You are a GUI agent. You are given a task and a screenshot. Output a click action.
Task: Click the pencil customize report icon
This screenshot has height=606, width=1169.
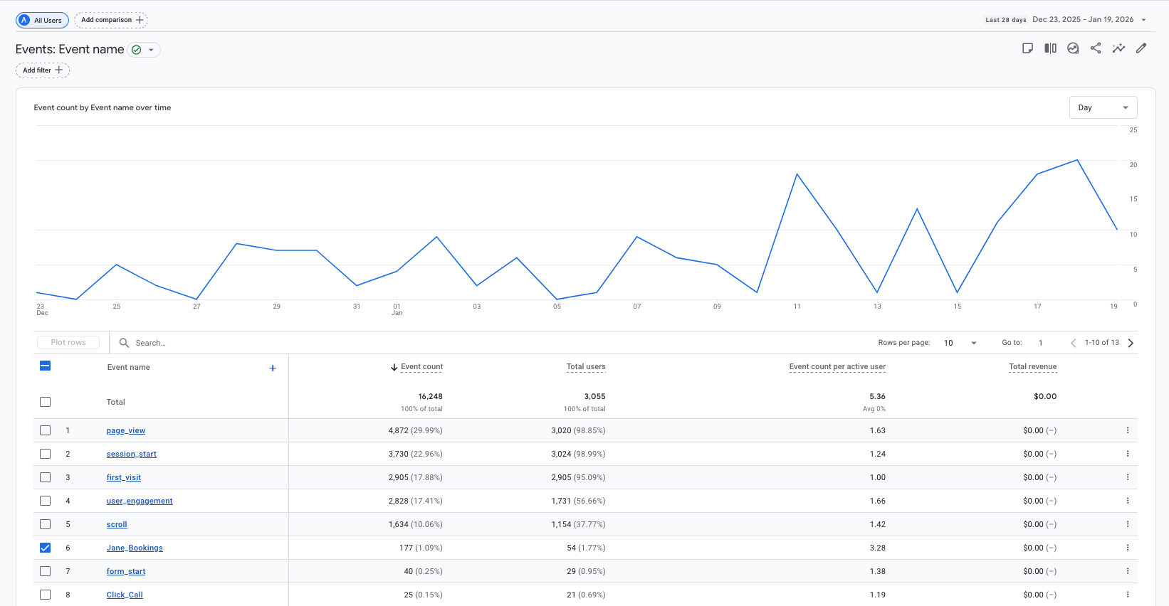[1141, 48]
